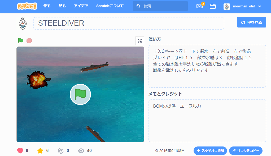Open the My Stuff folder icon
The width and height of the screenshot is (271, 156).
[213, 6]
